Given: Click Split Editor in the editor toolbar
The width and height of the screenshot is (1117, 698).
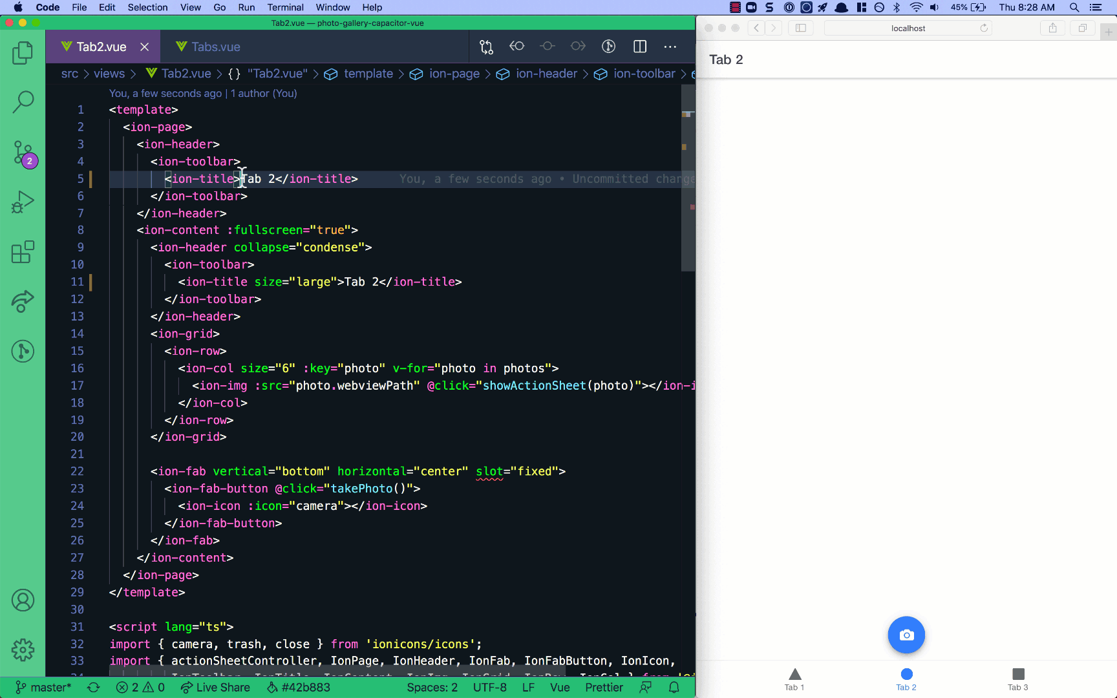Looking at the screenshot, I should tap(639, 47).
